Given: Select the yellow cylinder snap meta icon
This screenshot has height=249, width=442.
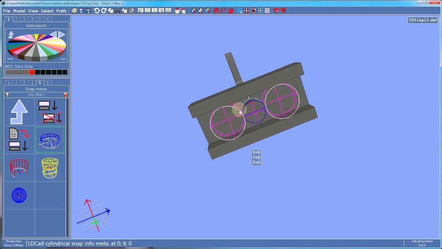Looking at the screenshot, I should click(50, 168).
